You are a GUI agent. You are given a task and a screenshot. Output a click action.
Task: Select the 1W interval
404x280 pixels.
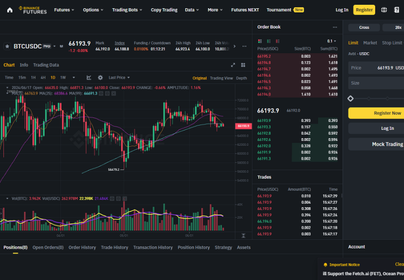pos(63,78)
